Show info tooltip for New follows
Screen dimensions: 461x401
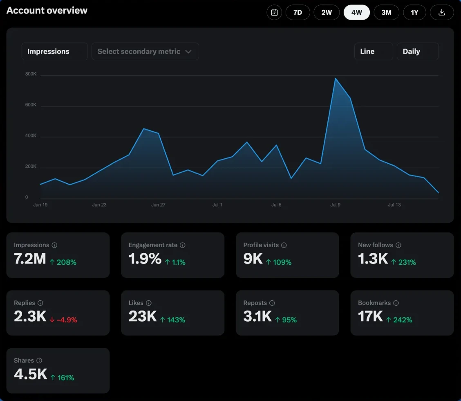tap(398, 245)
